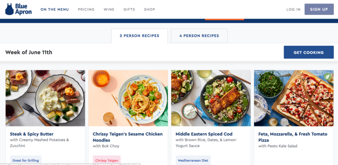The image size is (338, 165).
Task: Click Middle Eastern Spiced Cod title link
Action: point(204,134)
